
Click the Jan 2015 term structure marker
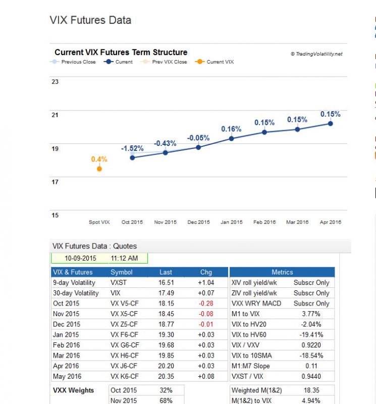point(232,138)
